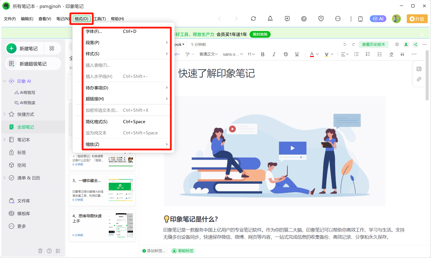Click the 升级 upgrade button
The height and width of the screenshot is (258, 431).
417,19
